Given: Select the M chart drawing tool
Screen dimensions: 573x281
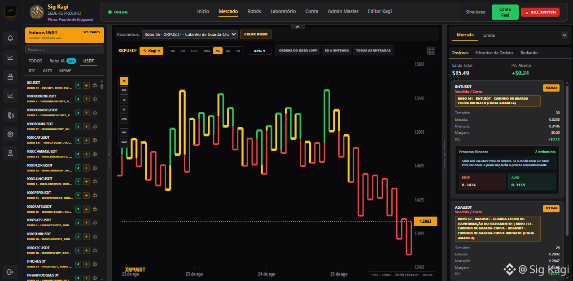Looking at the screenshot, I should tap(124, 81).
